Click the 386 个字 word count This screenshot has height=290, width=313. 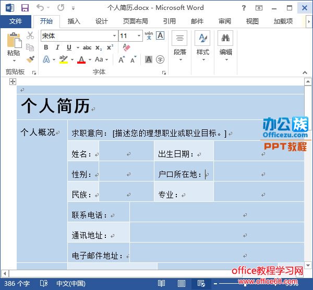click(x=17, y=284)
